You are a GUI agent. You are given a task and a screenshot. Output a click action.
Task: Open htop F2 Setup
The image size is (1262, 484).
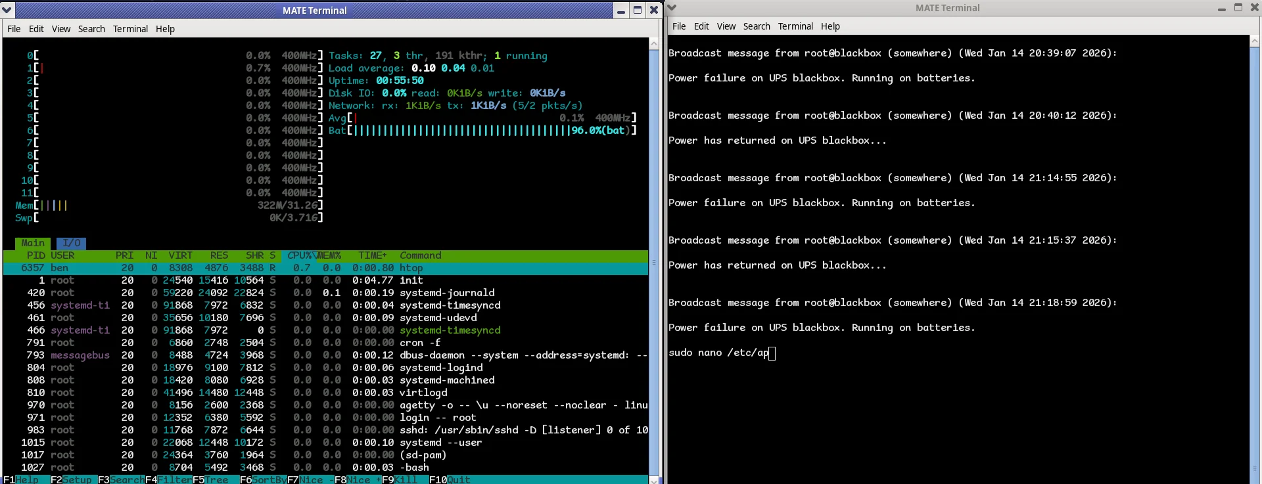(x=74, y=479)
